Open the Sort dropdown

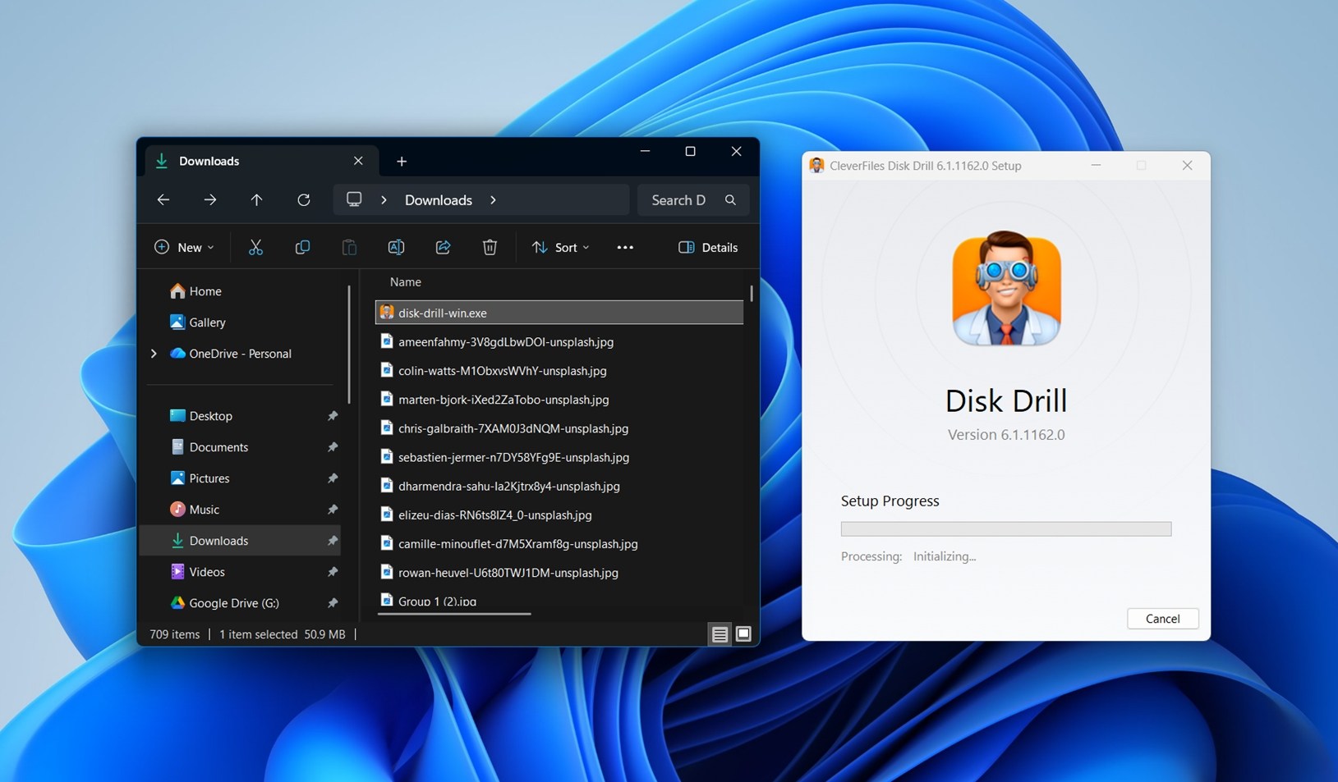pos(559,247)
